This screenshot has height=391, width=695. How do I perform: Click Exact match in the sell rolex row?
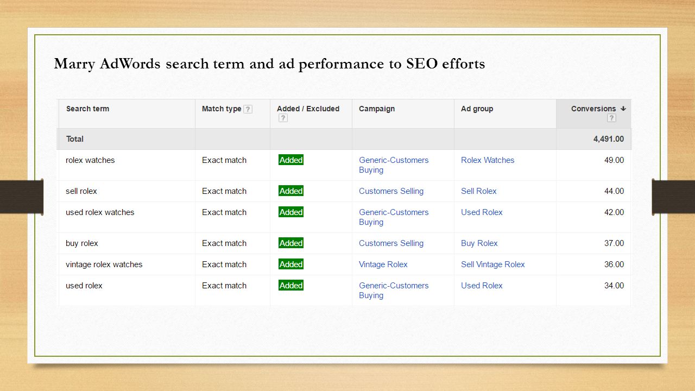pyautogui.click(x=224, y=191)
